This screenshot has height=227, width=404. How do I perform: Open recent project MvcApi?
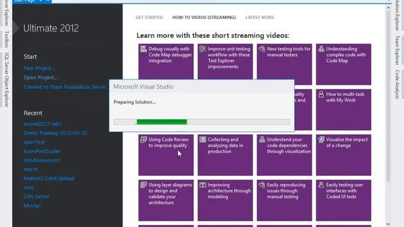point(32,206)
